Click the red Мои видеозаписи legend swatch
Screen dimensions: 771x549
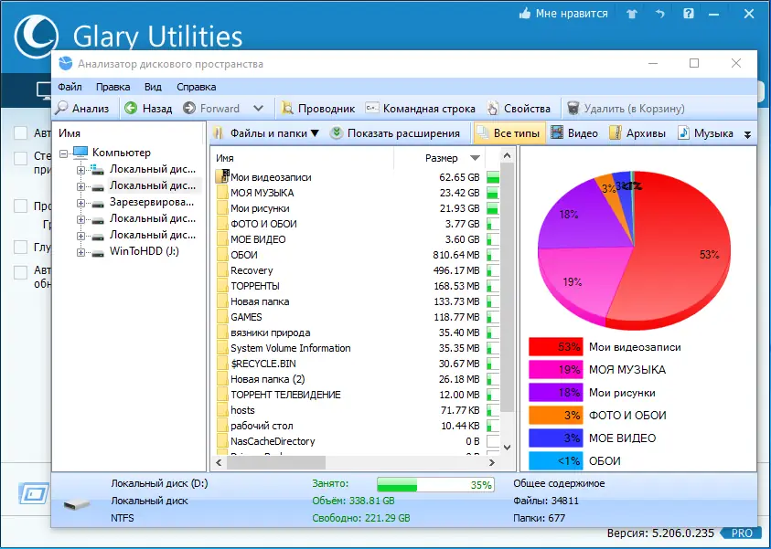(x=556, y=347)
